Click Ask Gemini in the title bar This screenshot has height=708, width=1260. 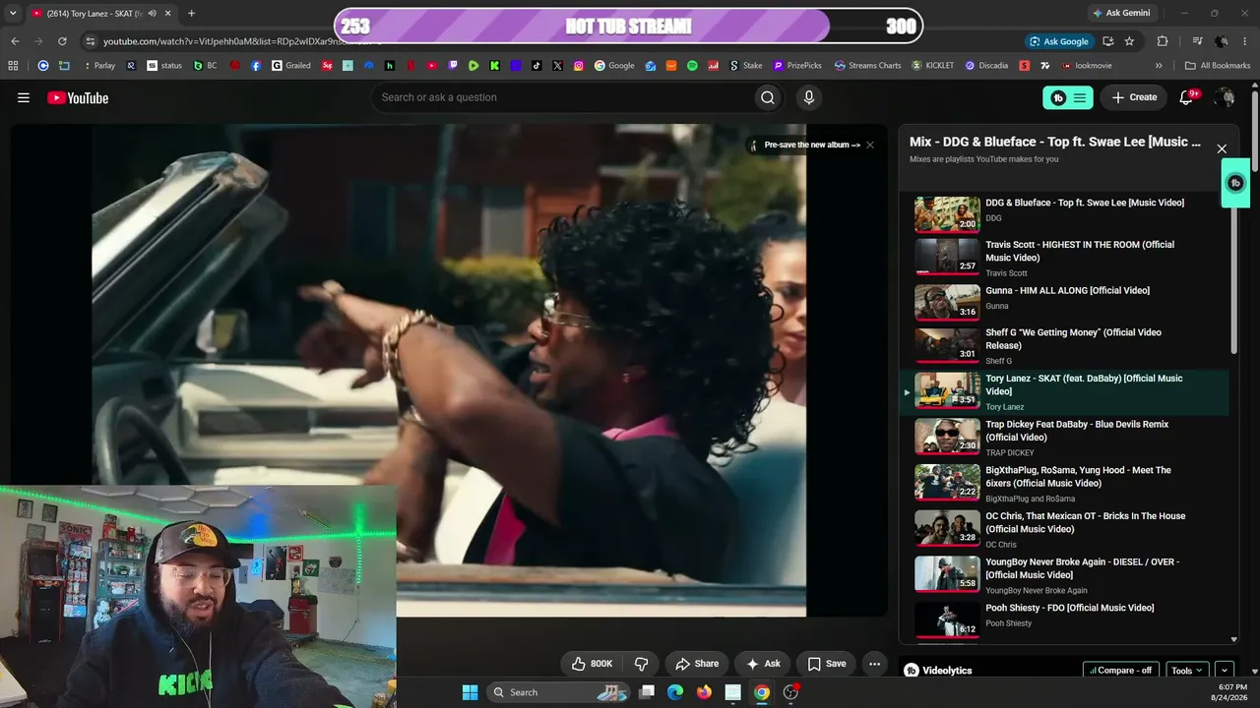click(x=1121, y=13)
